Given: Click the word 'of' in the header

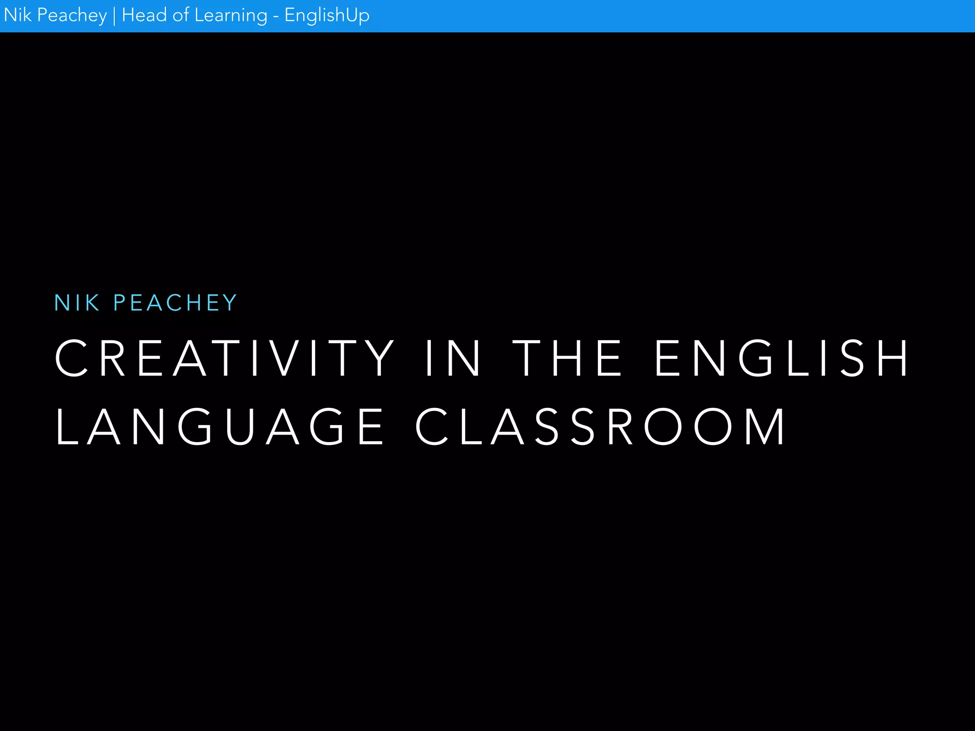Looking at the screenshot, I should (x=181, y=16).
